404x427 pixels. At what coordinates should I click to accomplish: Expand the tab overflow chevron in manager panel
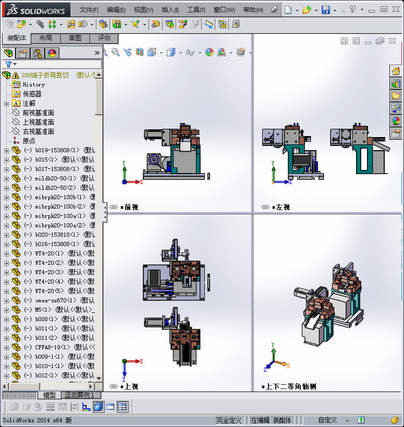click(x=97, y=53)
